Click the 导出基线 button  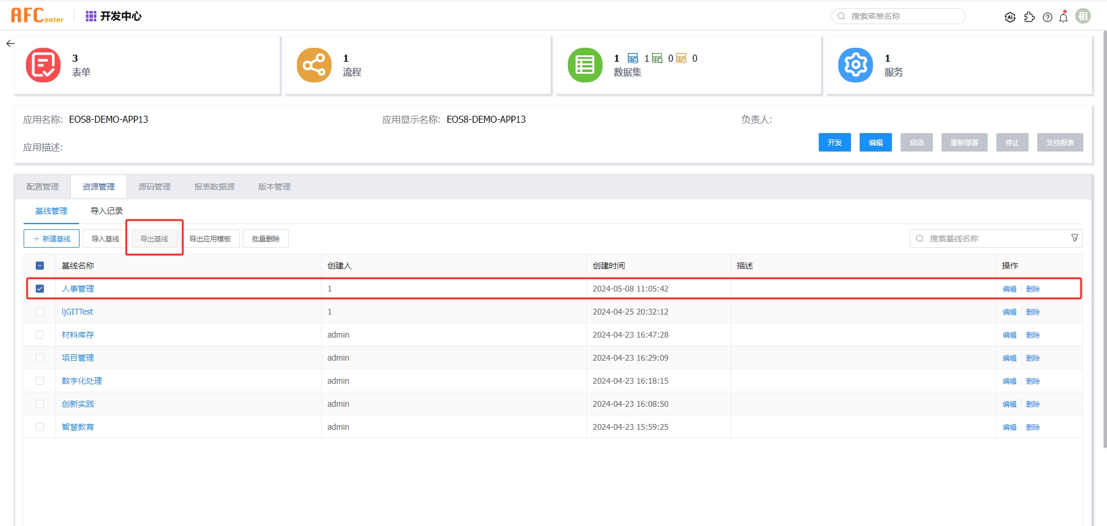[155, 239]
